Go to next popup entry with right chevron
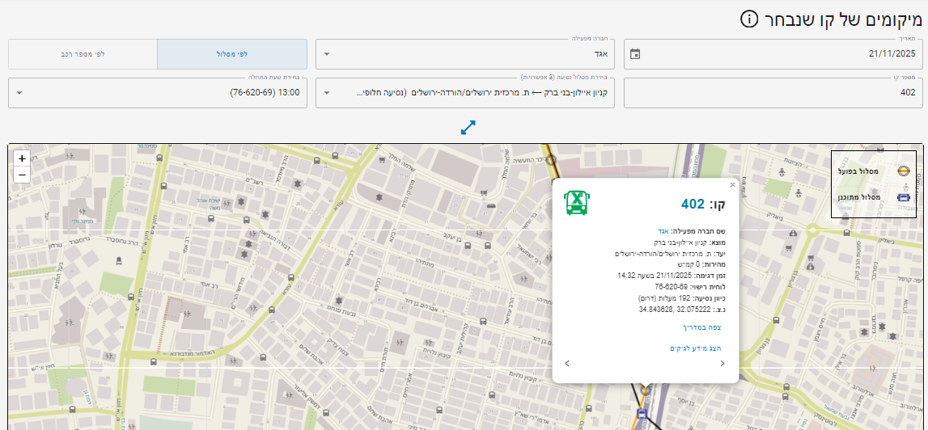928x430 pixels. 722,364
